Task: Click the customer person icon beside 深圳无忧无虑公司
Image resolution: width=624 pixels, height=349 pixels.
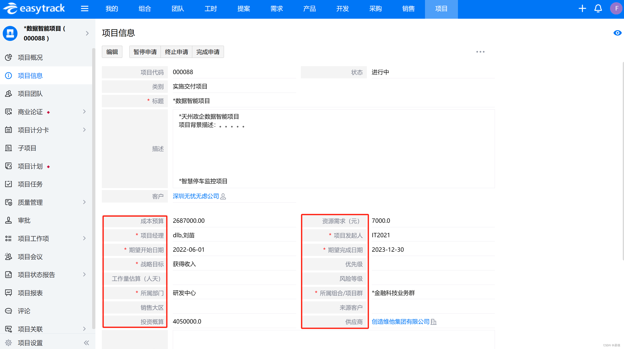Action: tap(223, 197)
